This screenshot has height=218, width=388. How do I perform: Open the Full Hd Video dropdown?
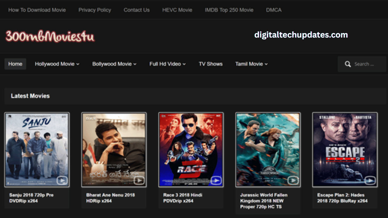point(167,64)
